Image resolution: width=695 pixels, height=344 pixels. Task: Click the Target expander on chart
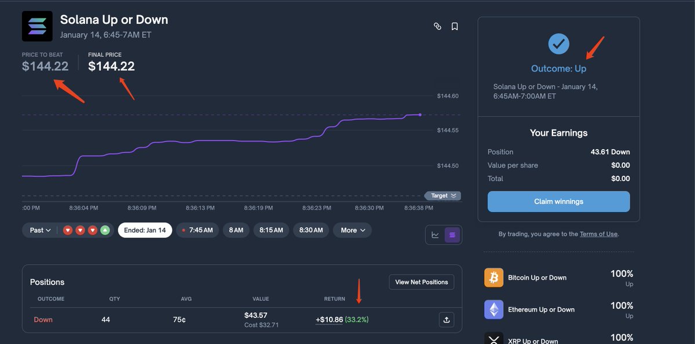pos(442,195)
